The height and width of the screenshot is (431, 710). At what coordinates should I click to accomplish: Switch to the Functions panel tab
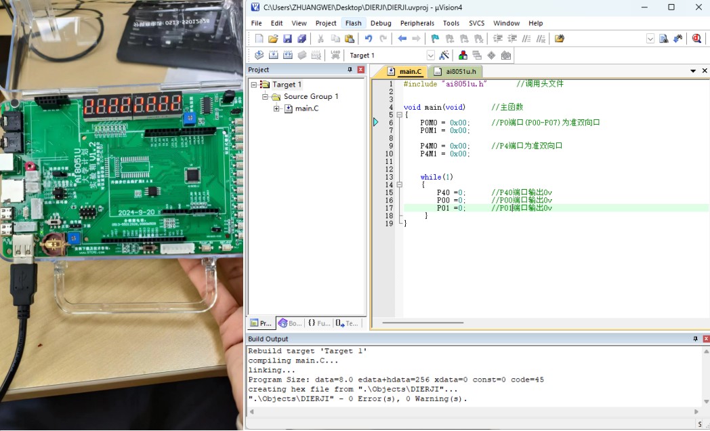point(319,323)
